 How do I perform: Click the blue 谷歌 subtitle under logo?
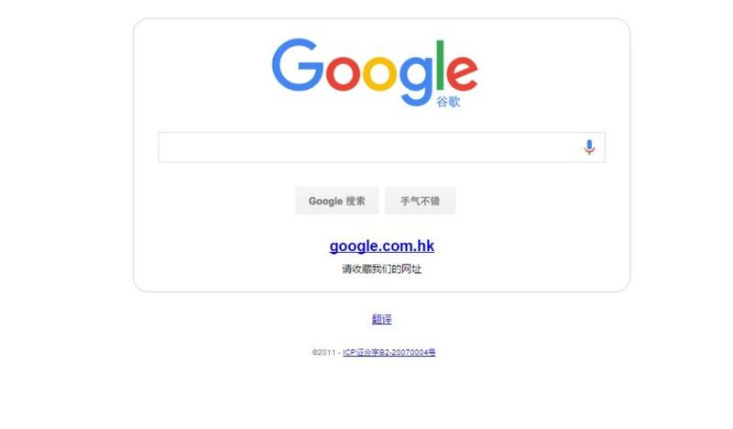pyautogui.click(x=448, y=102)
